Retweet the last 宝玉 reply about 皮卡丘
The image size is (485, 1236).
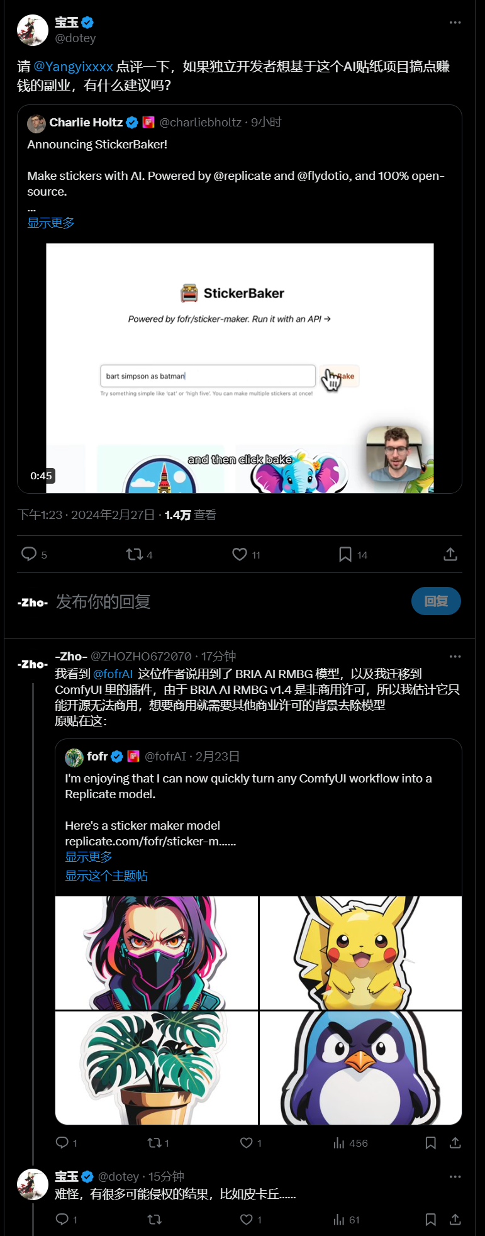(155, 1220)
